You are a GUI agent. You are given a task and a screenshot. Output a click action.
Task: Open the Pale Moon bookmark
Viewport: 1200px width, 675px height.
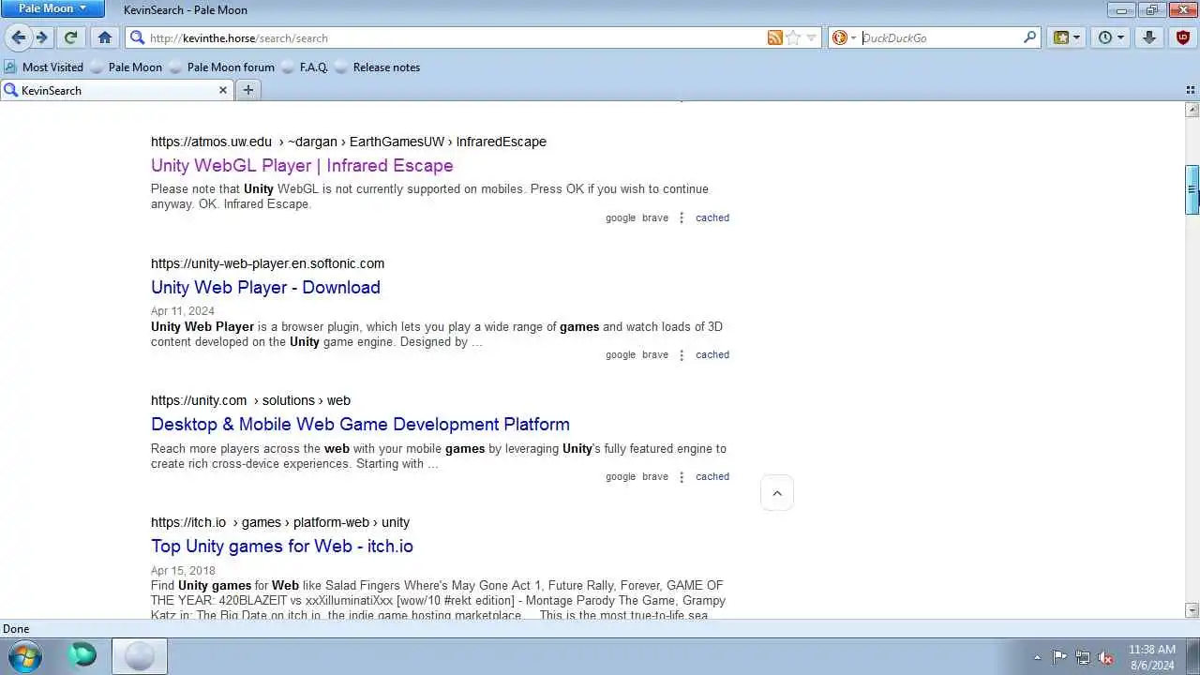point(127,67)
